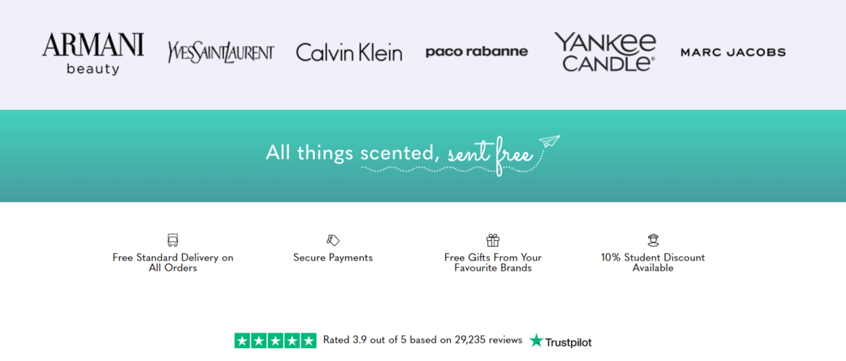Click the Trustpilot green star logo
Viewport: 846px width, 361px height.
[x=536, y=341]
